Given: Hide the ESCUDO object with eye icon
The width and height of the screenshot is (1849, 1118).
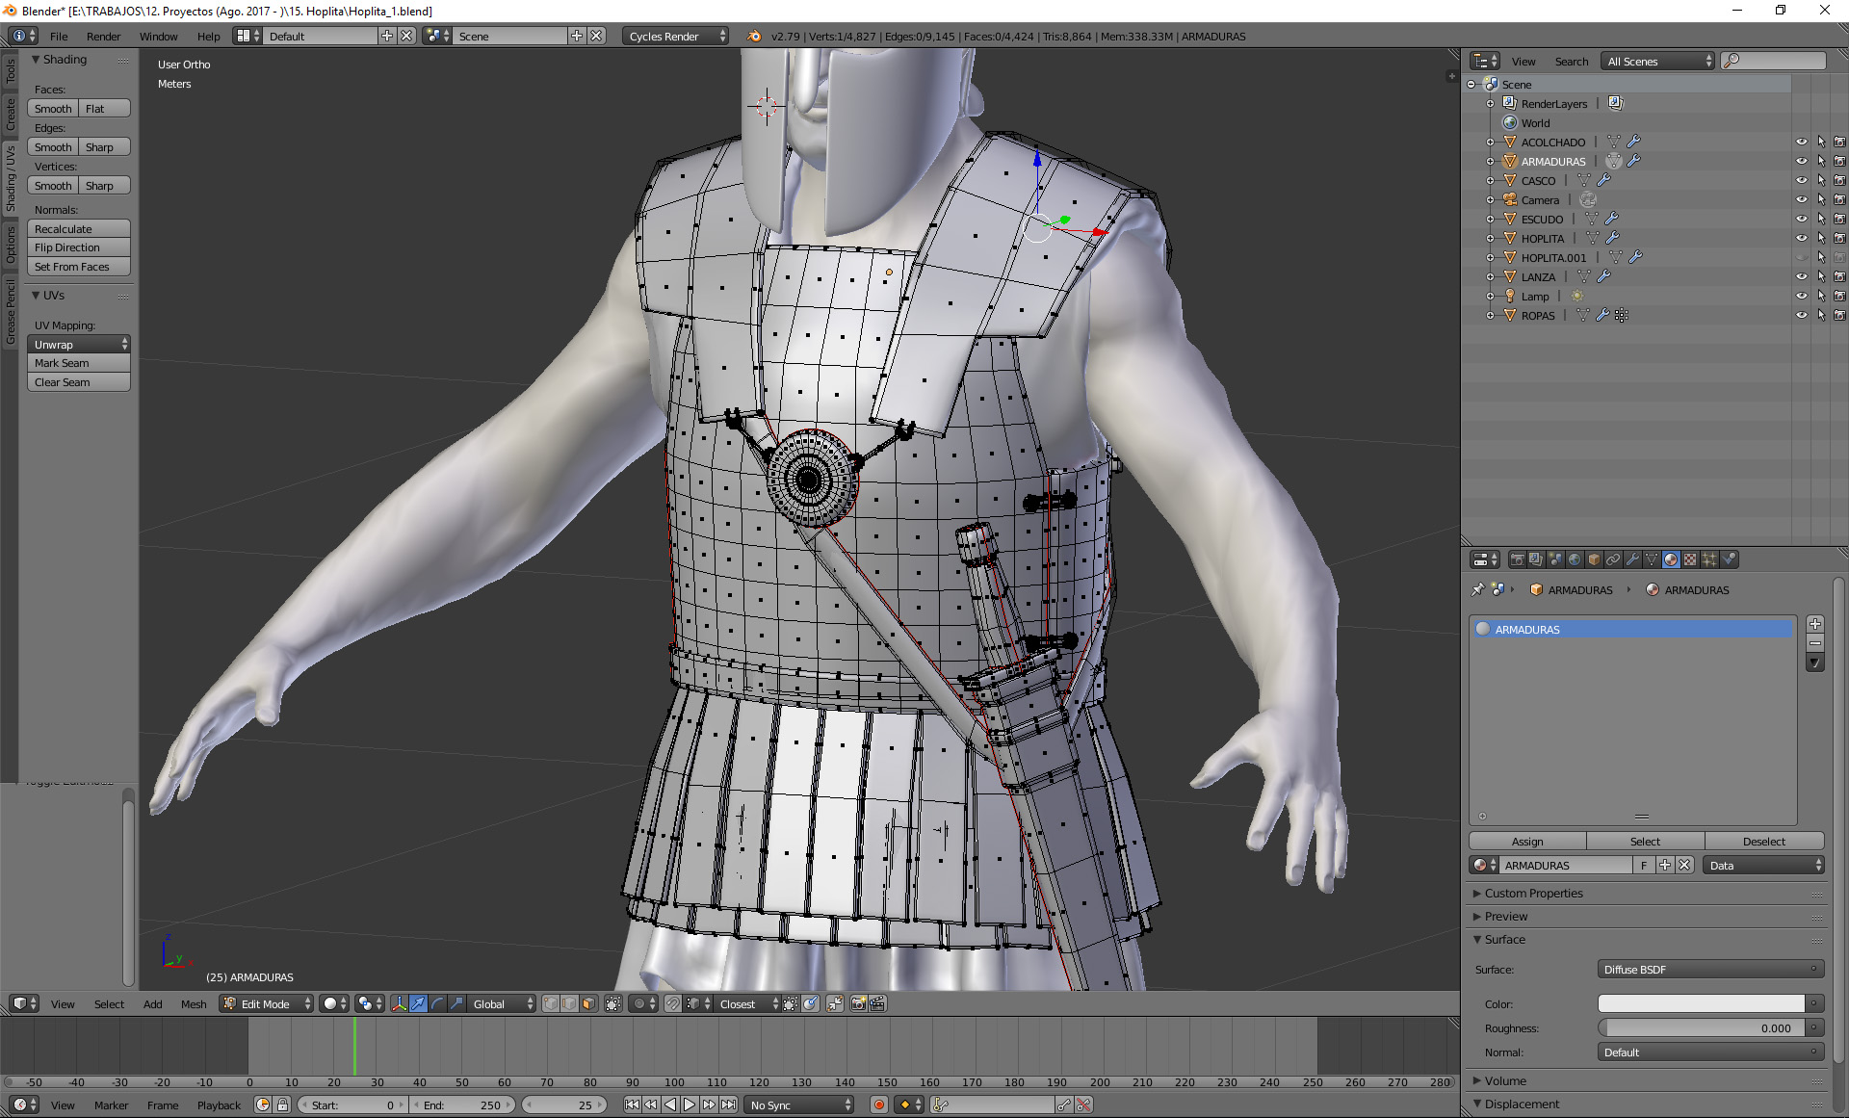Looking at the screenshot, I should [x=1801, y=219].
